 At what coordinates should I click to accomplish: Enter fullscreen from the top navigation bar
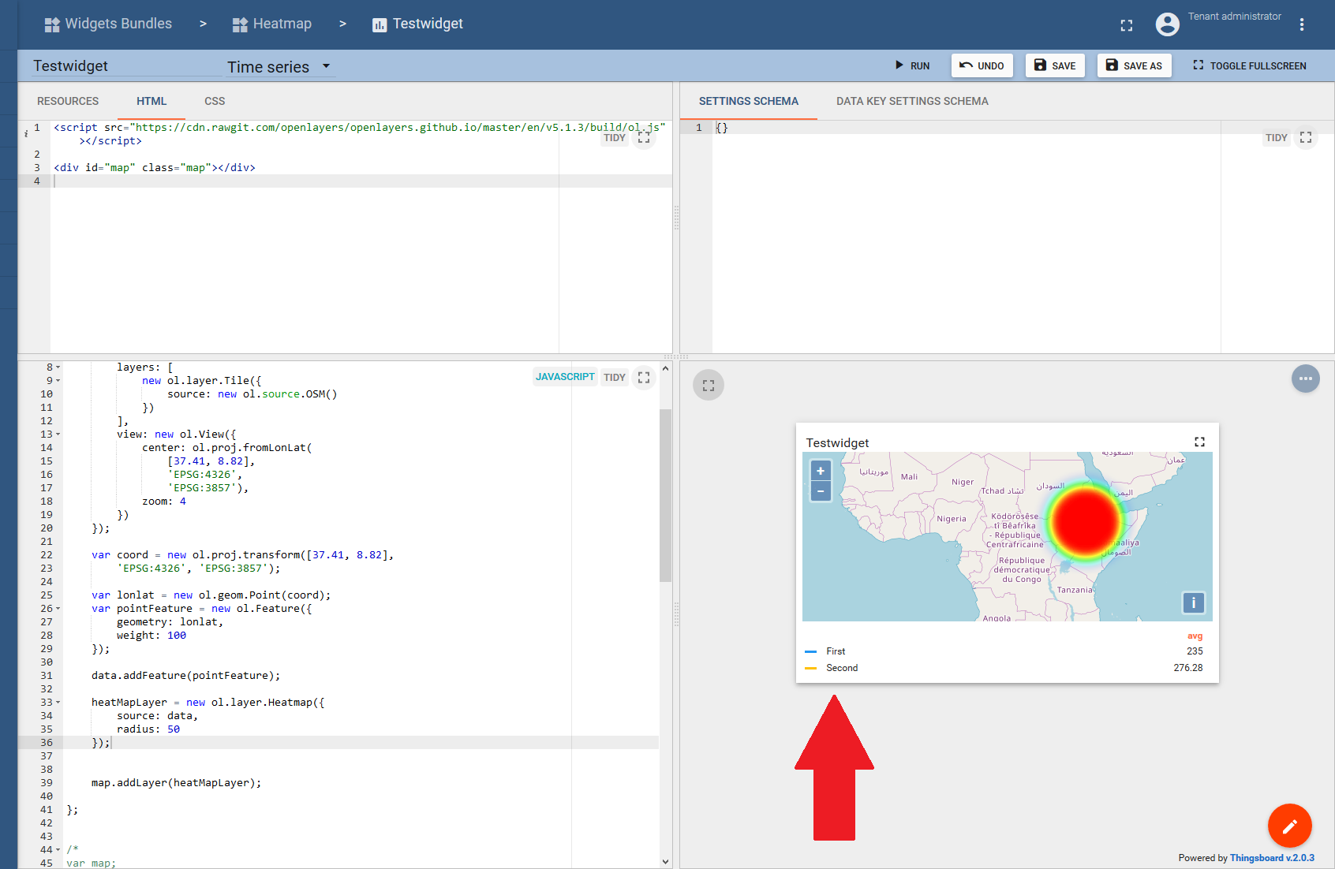[1126, 24]
